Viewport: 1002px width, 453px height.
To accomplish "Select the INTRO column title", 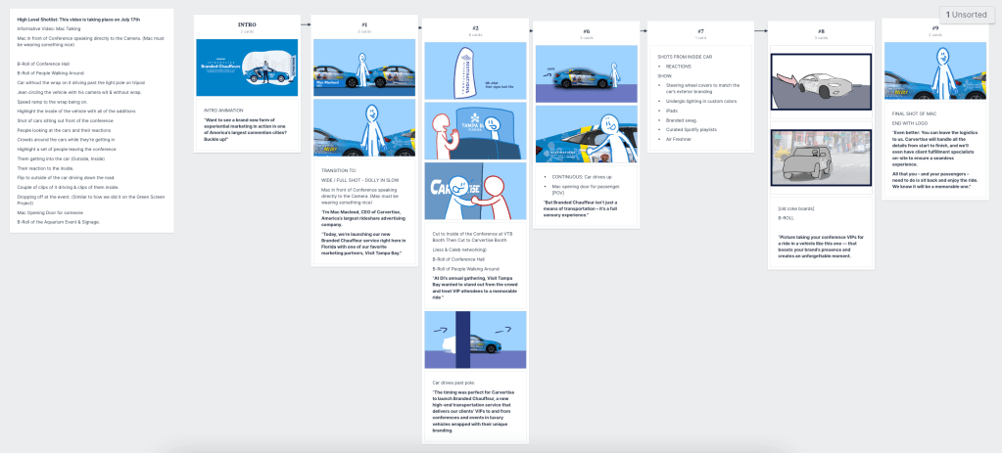I will pyautogui.click(x=248, y=23).
